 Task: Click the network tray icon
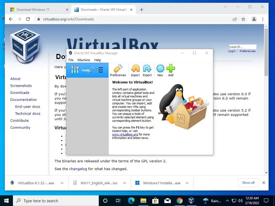234,201
